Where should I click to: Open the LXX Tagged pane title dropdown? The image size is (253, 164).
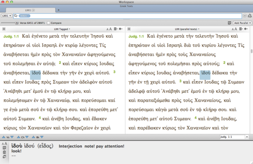tap(62, 29)
